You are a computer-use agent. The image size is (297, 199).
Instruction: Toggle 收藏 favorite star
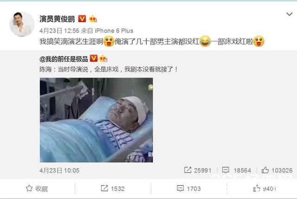(x=37, y=189)
